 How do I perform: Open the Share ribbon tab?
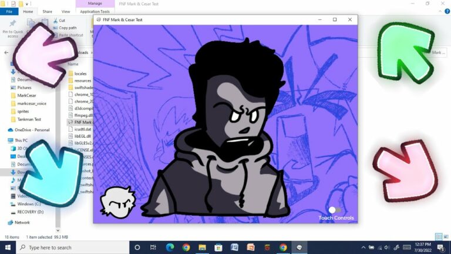point(47,12)
